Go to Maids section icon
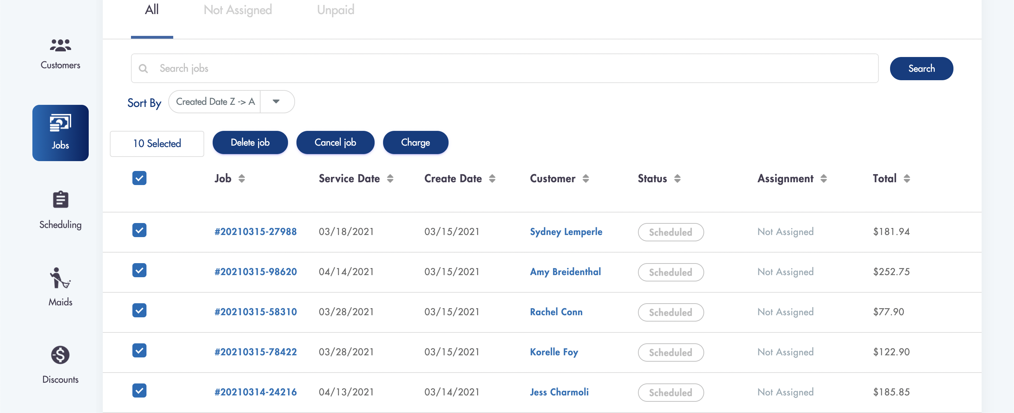The height and width of the screenshot is (413, 1014). [60, 278]
